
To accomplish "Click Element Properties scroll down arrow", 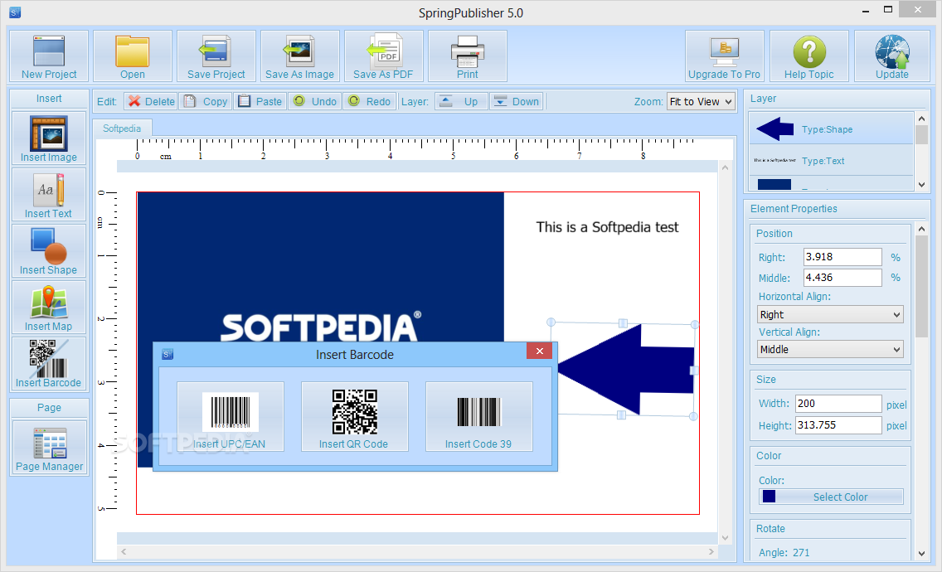I will (x=921, y=554).
